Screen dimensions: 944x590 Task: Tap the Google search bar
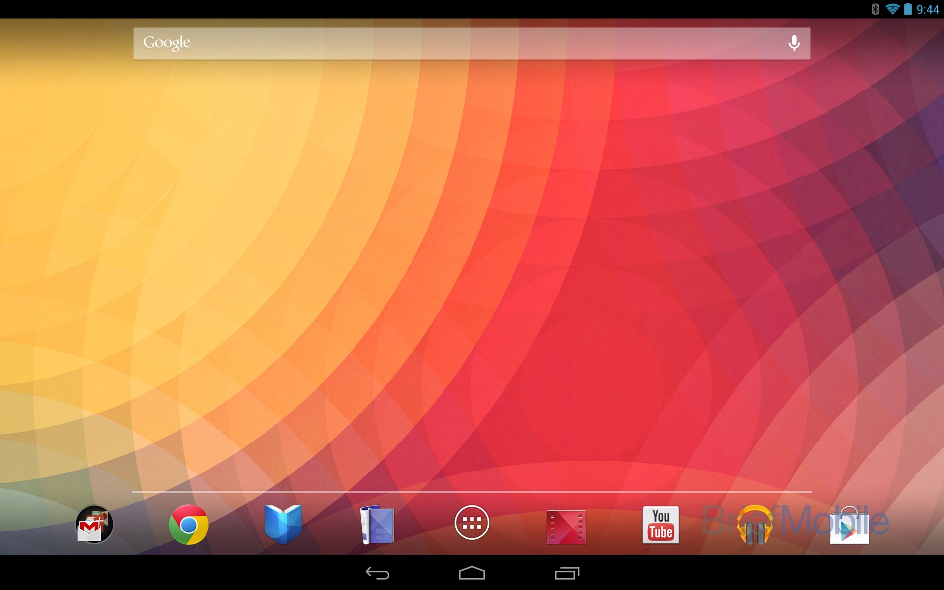click(442, 43)
